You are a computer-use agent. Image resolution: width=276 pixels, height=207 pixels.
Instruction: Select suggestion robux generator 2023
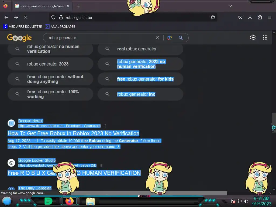(x=50, y=64)
